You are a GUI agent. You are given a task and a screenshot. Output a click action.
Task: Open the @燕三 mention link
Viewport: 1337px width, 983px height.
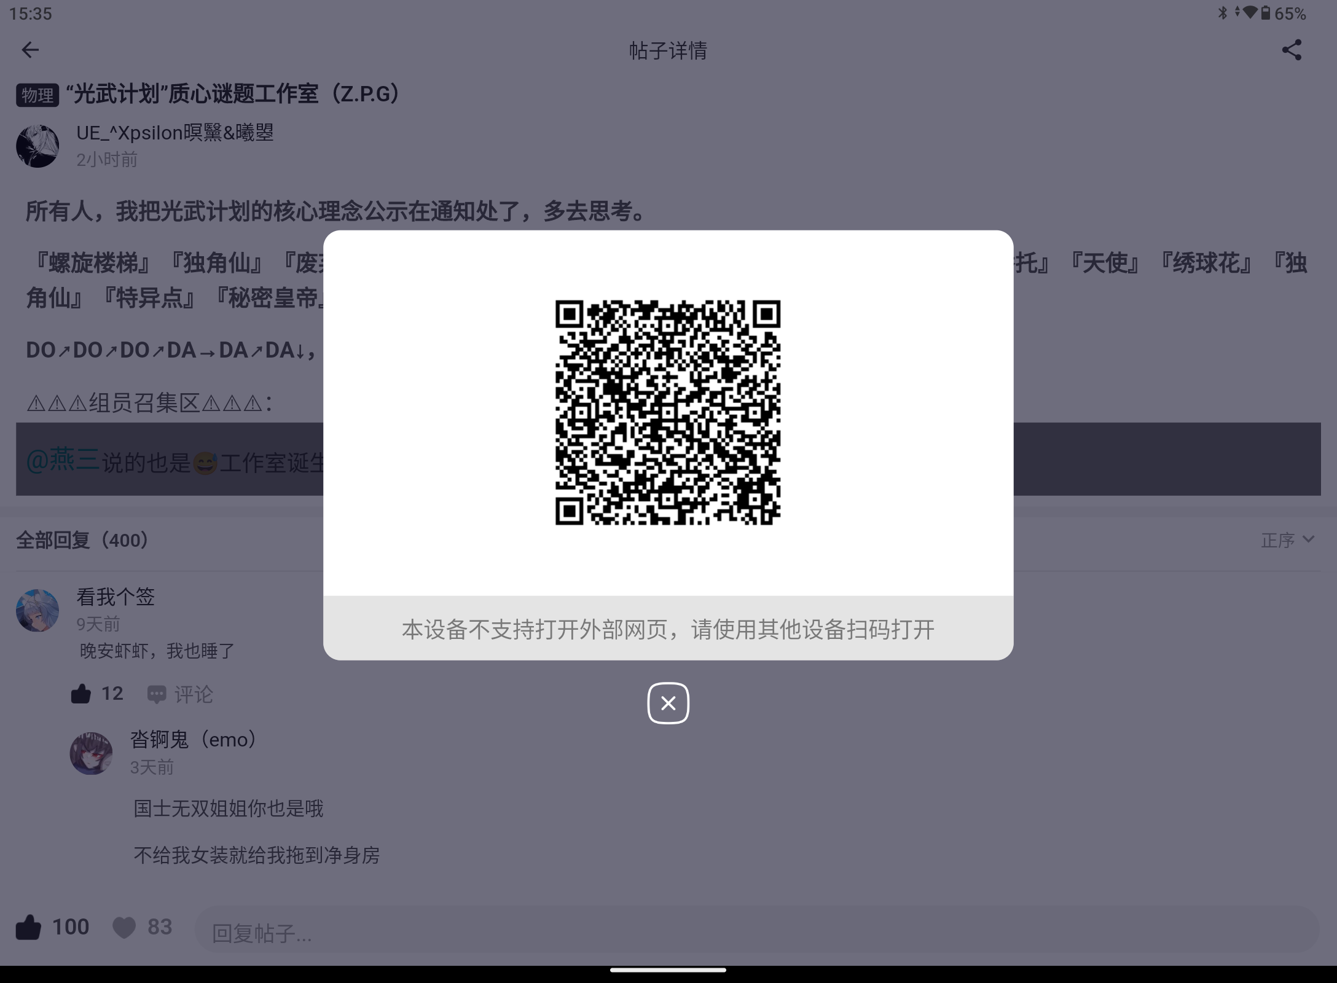coord(62,460)
